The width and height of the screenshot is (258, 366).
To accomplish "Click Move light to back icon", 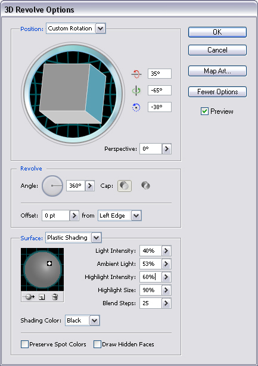I will 29,297.
